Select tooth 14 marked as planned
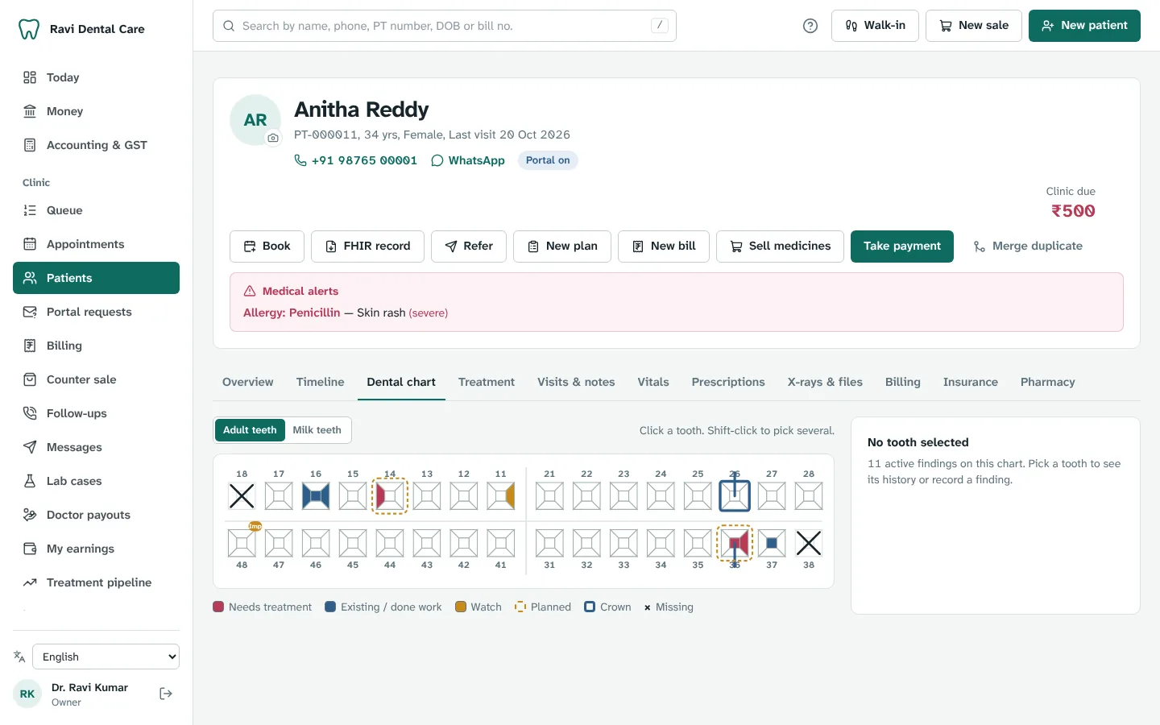 click(390, 496)
